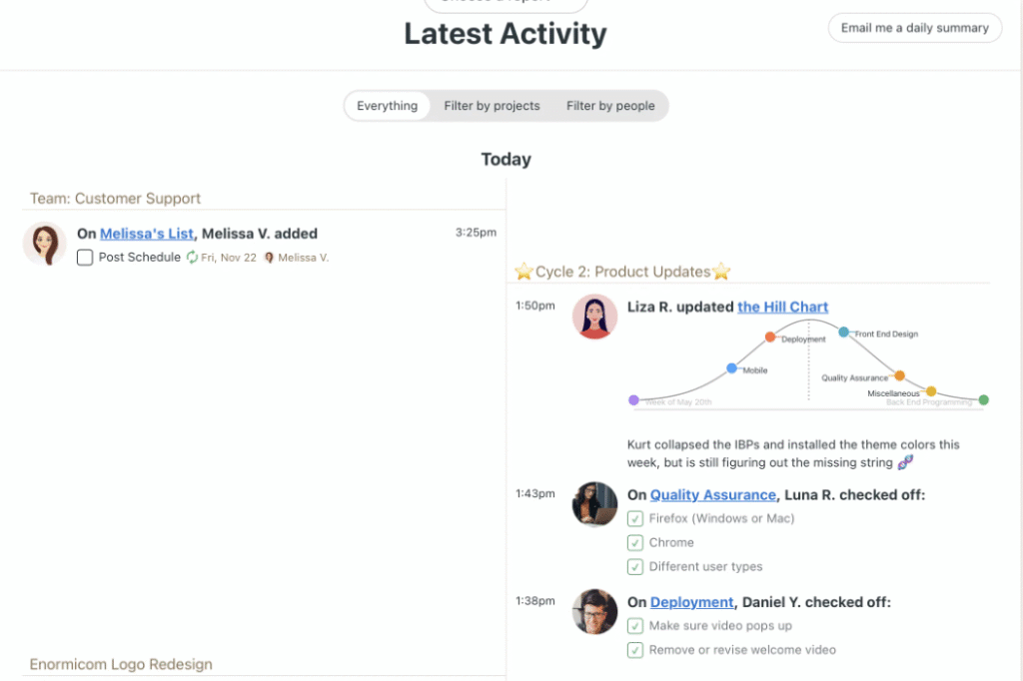Image resolution: width=1023 pixels, height=681 pixels.
Task: Click Email me a daily summary button
Action: click(914, 28)
